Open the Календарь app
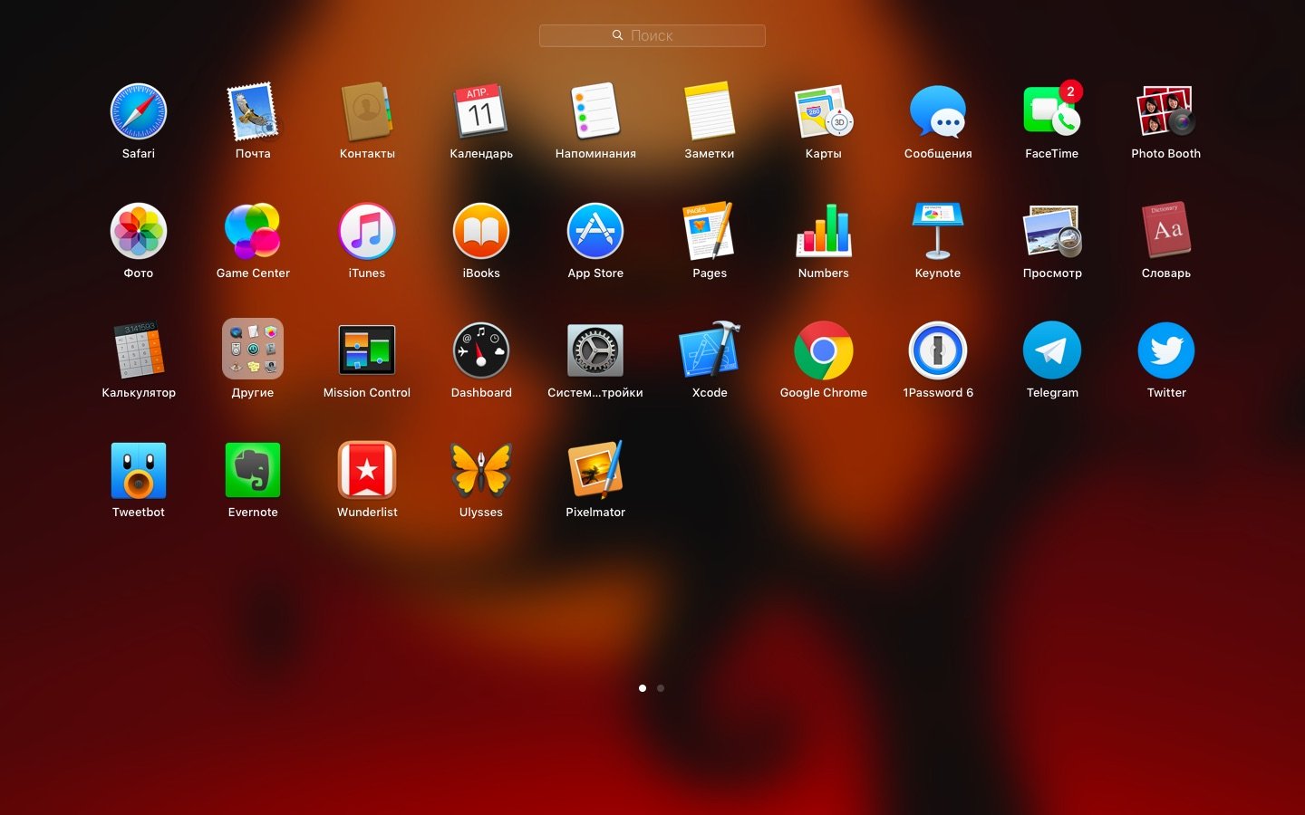The width and height of the screenshot is (1305, 815). 481,112
